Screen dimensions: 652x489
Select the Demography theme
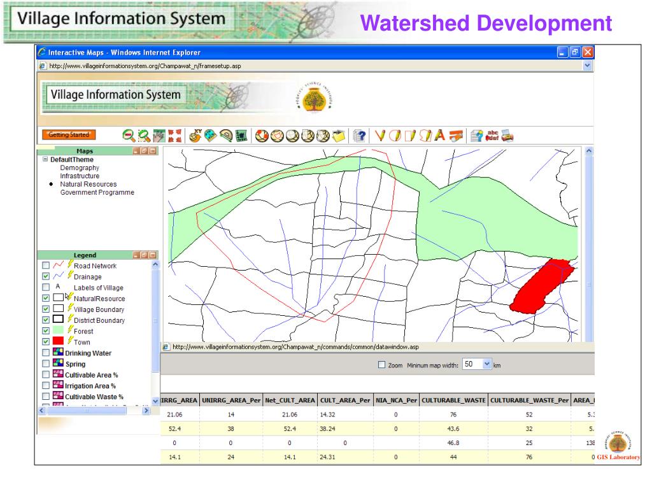pos(80,167)
